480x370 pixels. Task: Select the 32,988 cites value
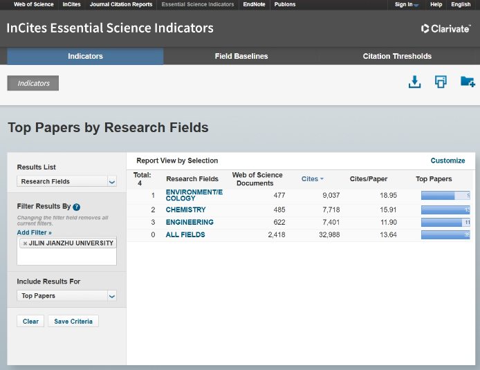click(x=329, y=235)
